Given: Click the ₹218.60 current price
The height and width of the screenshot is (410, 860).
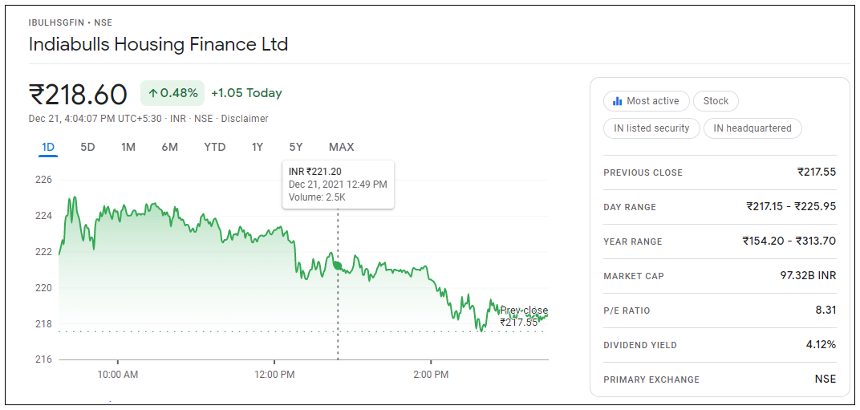Looking at the screenshot, I should pyautogui.click(x=78, y=95).
